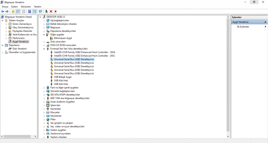This screenshot has width=268, height=143.
Task: Expand Performans node
Action: (6, 38)
